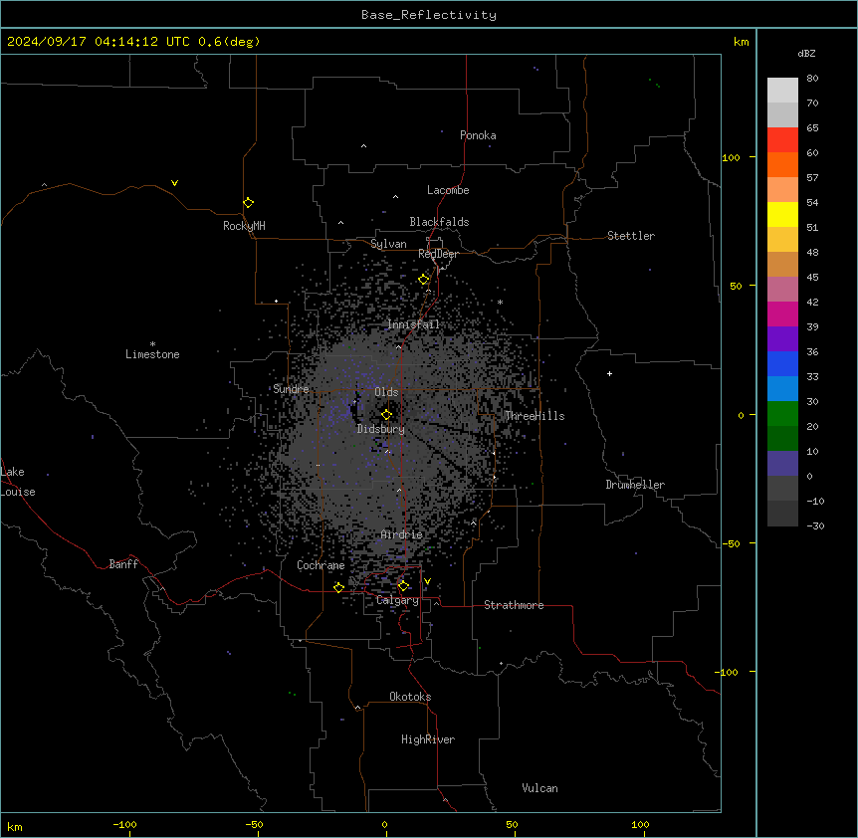Pick the yellow diamond marker beside Cochrane
This screenshot has height=838, width=858.
pyautogui.click(x=338, y=587)
